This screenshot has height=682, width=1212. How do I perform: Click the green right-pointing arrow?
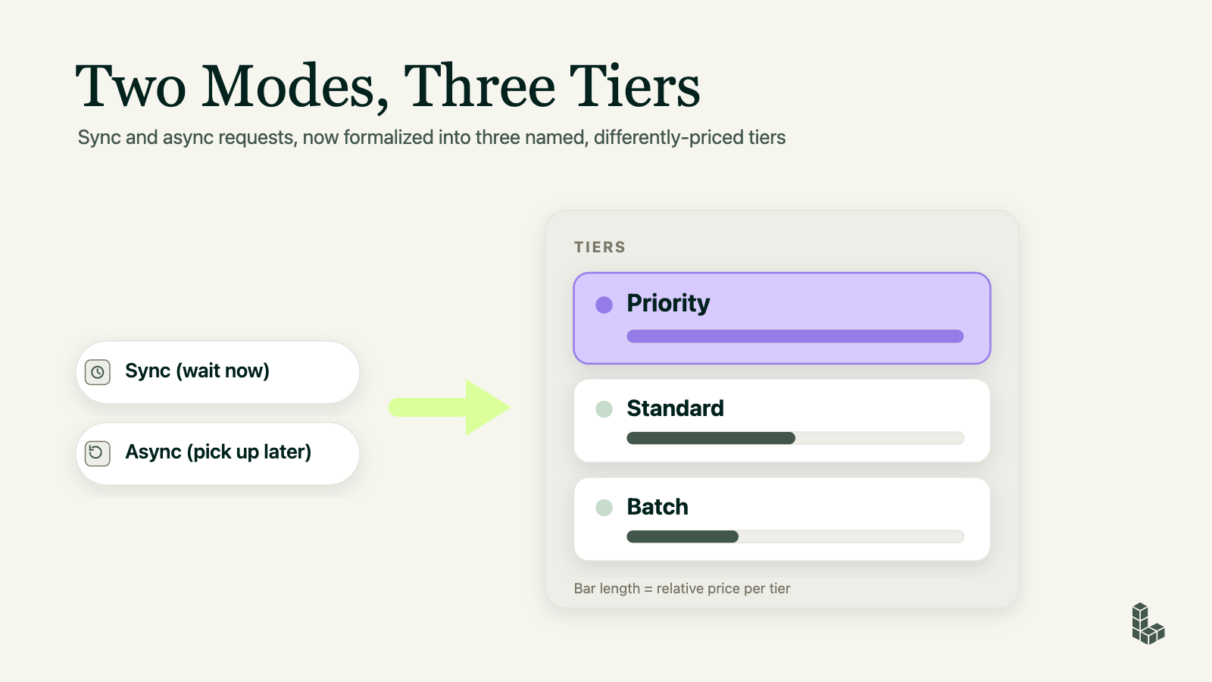click(450, 408)
